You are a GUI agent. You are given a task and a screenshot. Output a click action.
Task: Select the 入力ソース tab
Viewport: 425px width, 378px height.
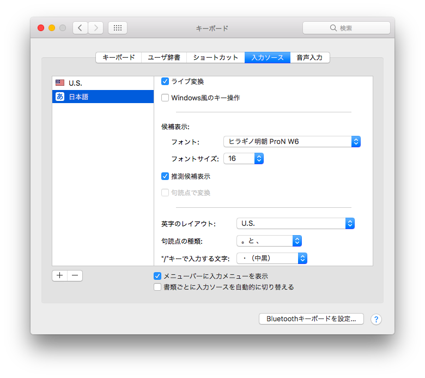(x=268, y=57)
